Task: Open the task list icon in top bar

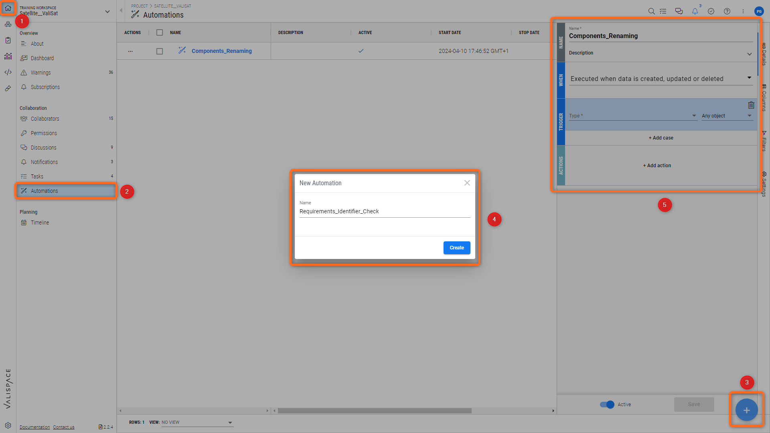Action: click(x=663, y=11)
